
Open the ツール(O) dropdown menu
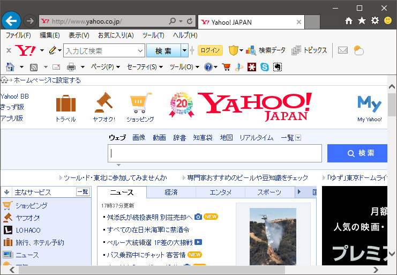pos(185,67)
